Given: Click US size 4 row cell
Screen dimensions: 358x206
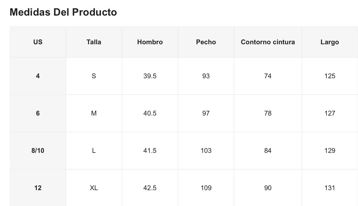Looking at the screenshot, I should pyautogui.click(x=38, y=76).
